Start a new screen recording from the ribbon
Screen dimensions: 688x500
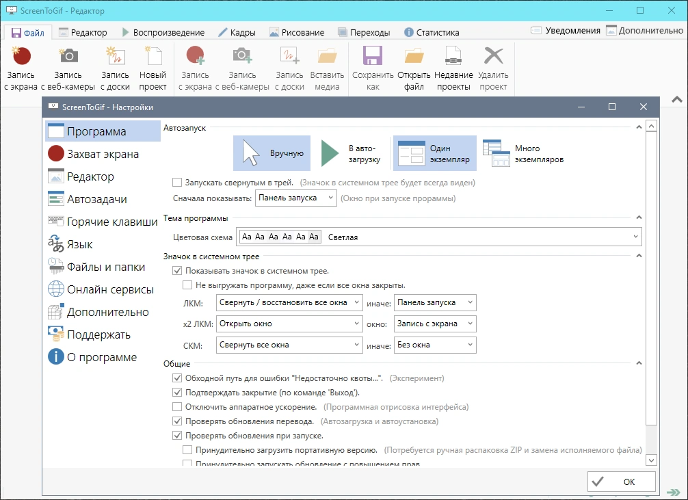[21, 68]
